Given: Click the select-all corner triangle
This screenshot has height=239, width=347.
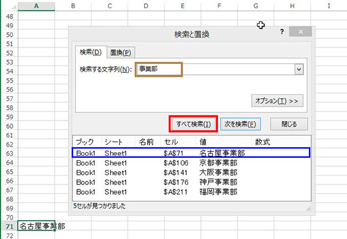Looking at the screenshot, I should point(13,7).
